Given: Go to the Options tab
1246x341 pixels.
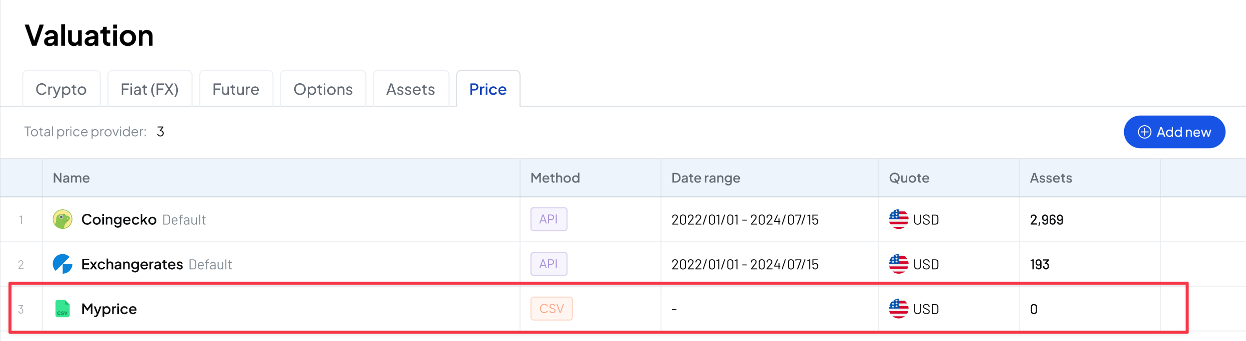Looking at the screenshot, I should [323, 89].
